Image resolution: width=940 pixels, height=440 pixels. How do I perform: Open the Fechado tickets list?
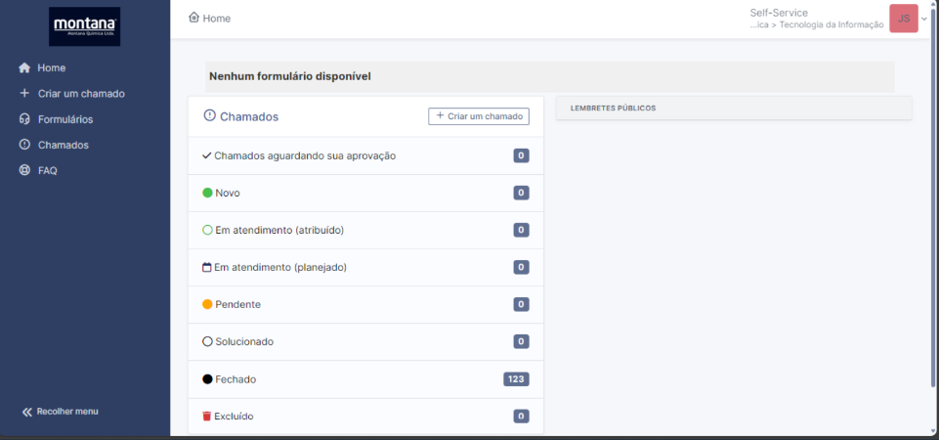(235, 378)
